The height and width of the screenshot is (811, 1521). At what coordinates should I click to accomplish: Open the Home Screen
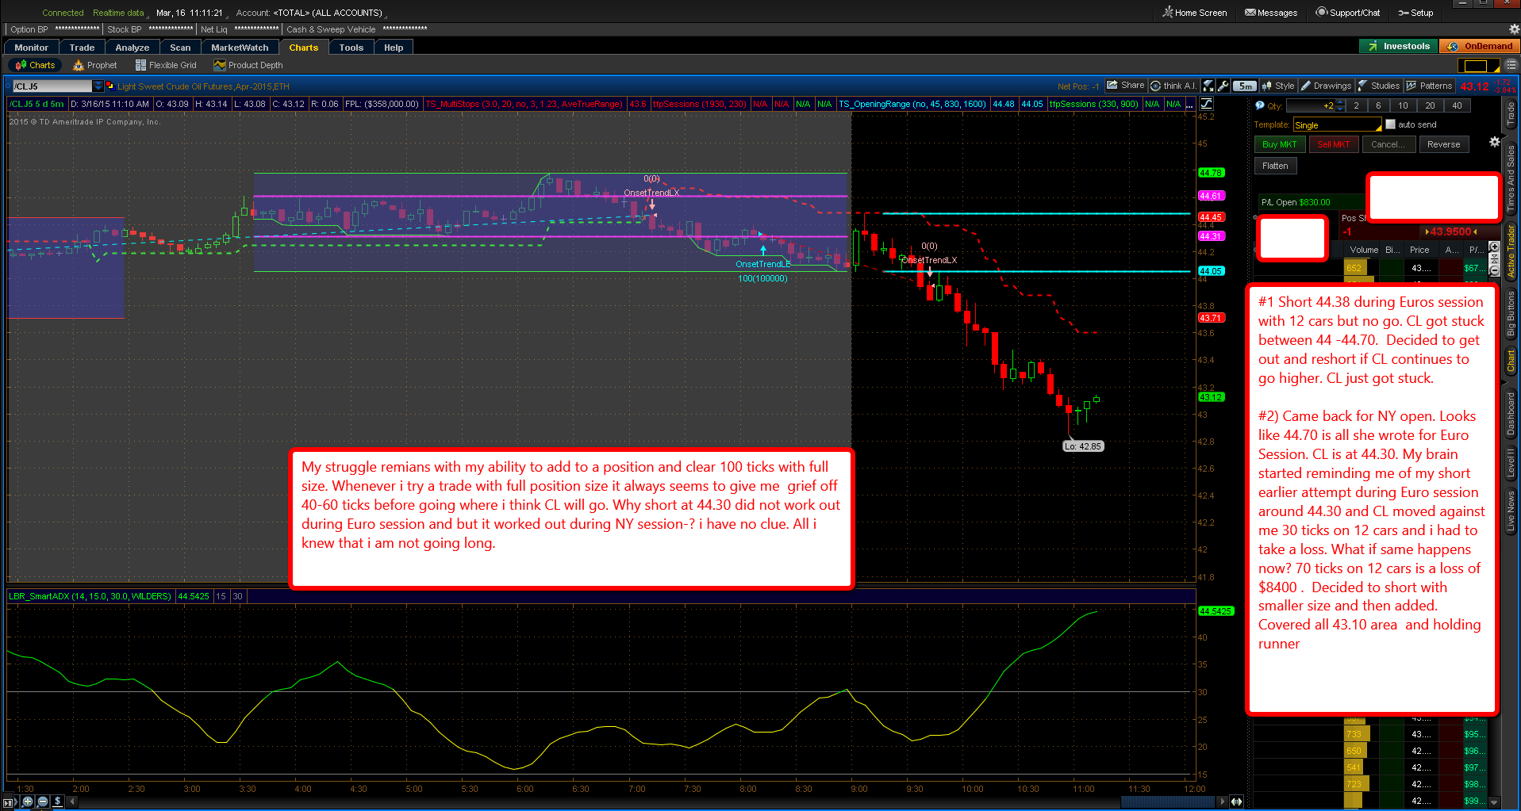coord(1195,13)
